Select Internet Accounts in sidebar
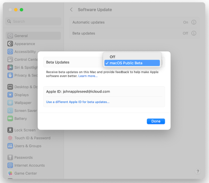The image size is (209, 183). click(29, 165)
